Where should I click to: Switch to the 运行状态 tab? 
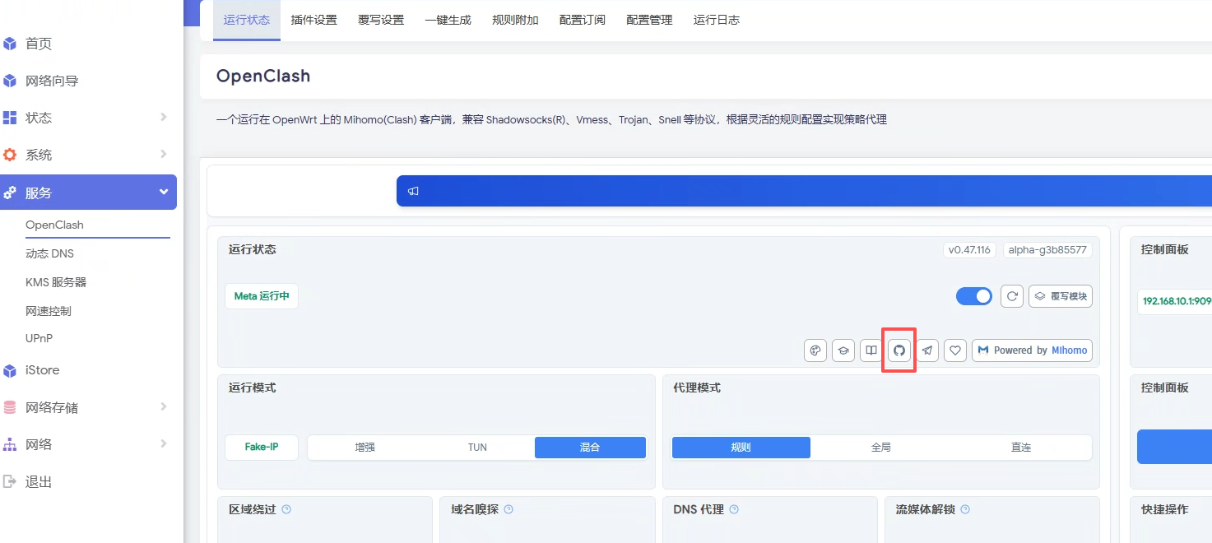(247, 20)
